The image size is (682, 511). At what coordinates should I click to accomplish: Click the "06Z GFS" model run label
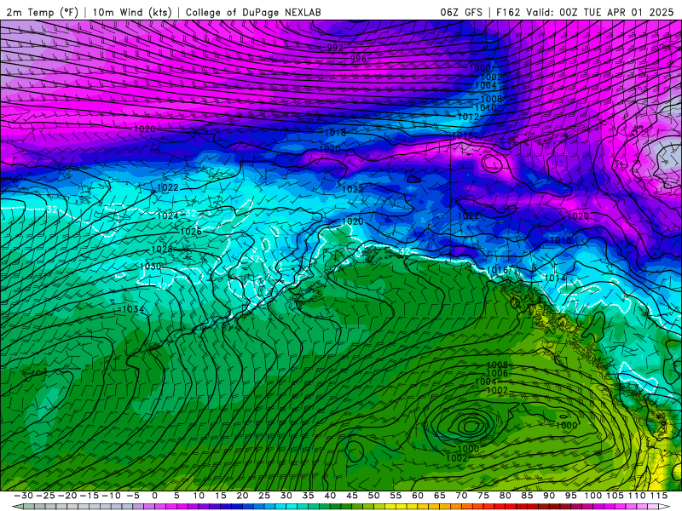click(461, 12)
